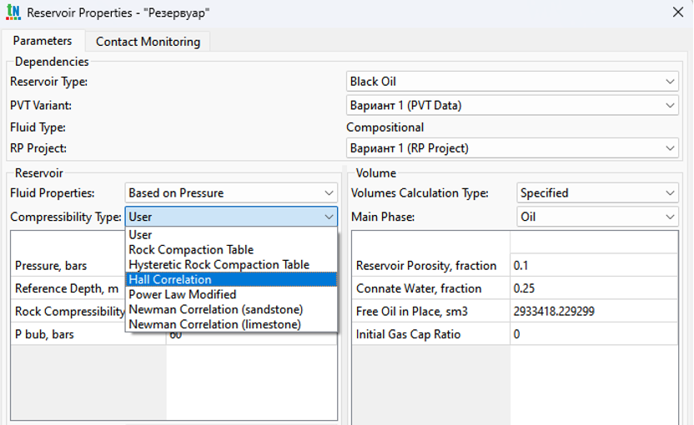Click the Volumes Calculation Type label
This screenshot has width=694, height=425.
click(420, 193)
